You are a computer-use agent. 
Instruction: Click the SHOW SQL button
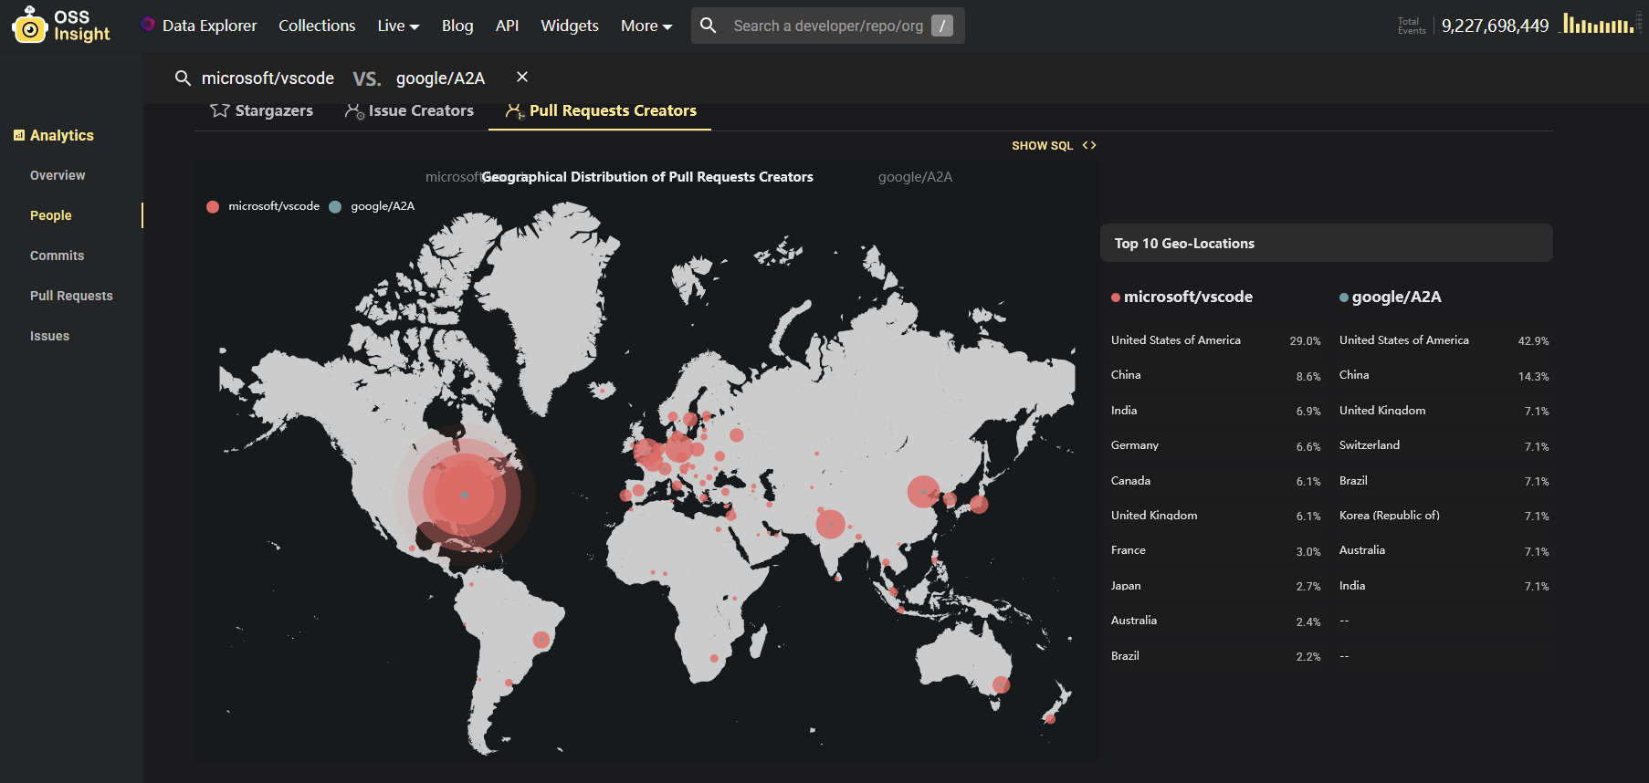click(x=1054, y=145)
